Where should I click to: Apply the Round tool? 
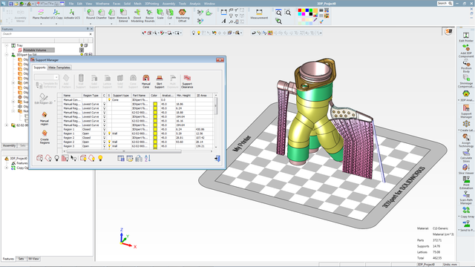pyautogui.click(x=91, y=14)
